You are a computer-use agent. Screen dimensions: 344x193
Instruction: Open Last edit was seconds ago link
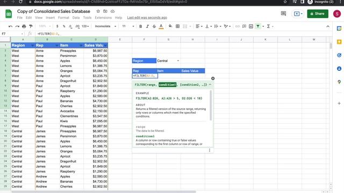point(147,18)
